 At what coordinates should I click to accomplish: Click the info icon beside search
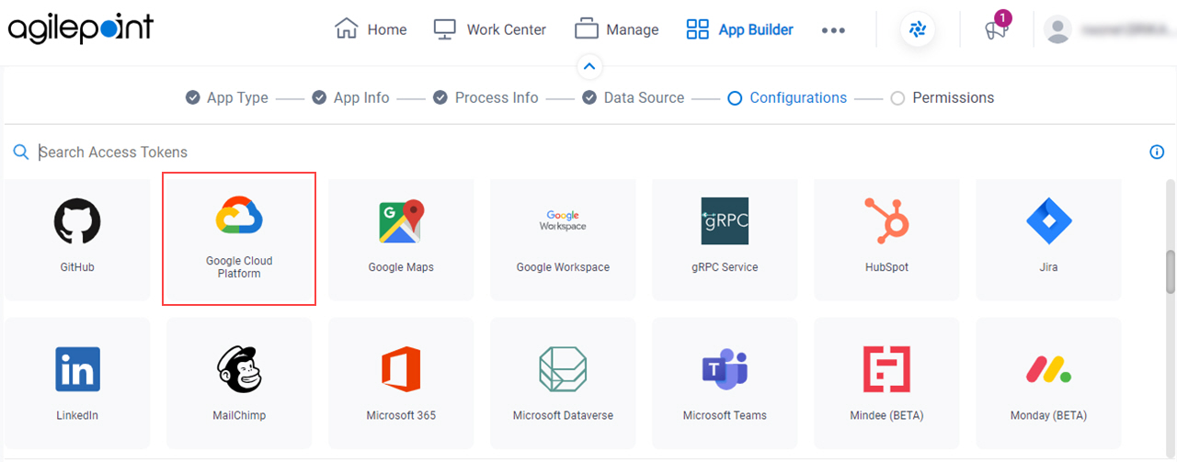[x=1157, y=152]
